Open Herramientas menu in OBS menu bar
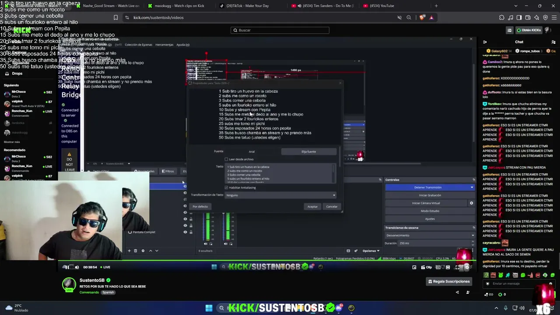 pos(164,45)
